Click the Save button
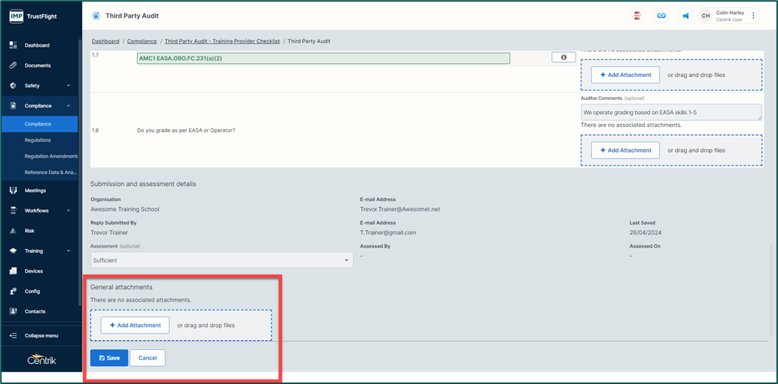 [109, 358]
